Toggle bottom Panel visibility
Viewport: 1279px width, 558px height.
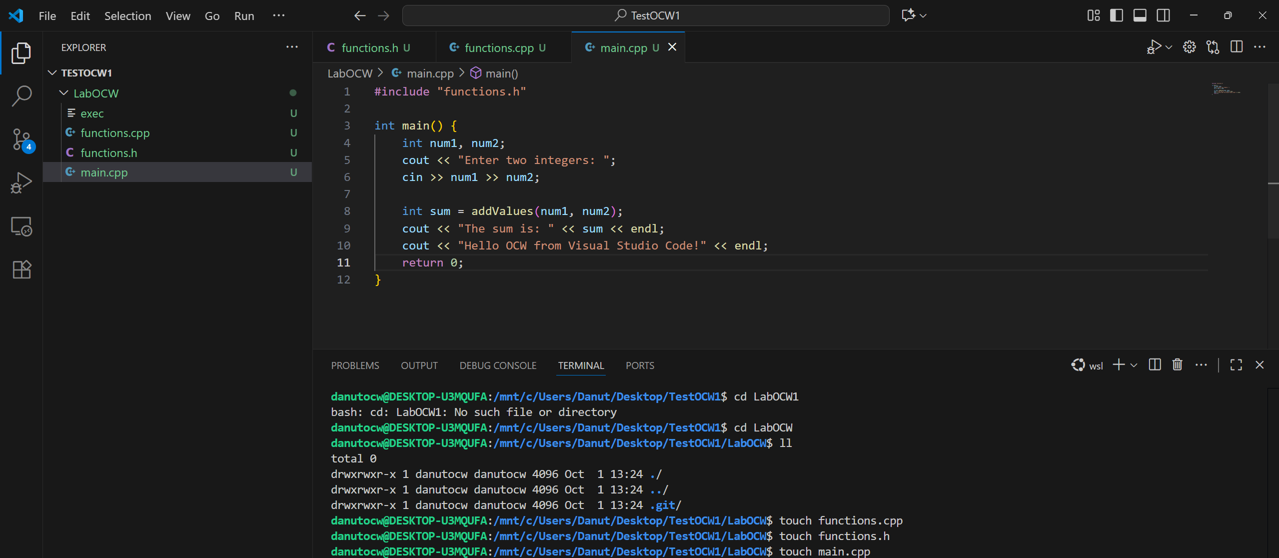click(x=1140, y=15)
